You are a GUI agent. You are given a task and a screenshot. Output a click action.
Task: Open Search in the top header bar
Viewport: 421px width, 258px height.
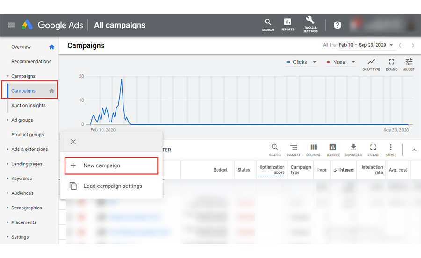[x=268, y=25]
